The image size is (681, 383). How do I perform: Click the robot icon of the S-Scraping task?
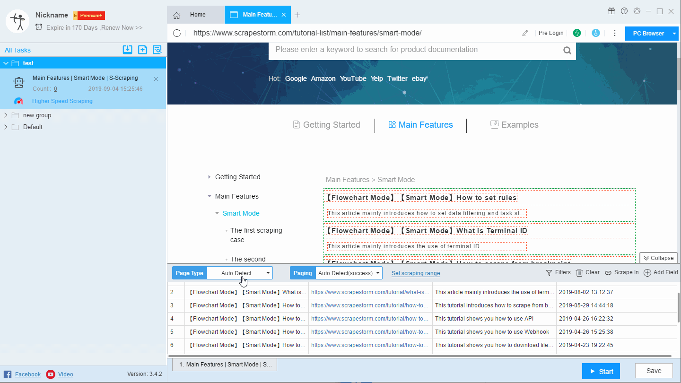(19, 83)
